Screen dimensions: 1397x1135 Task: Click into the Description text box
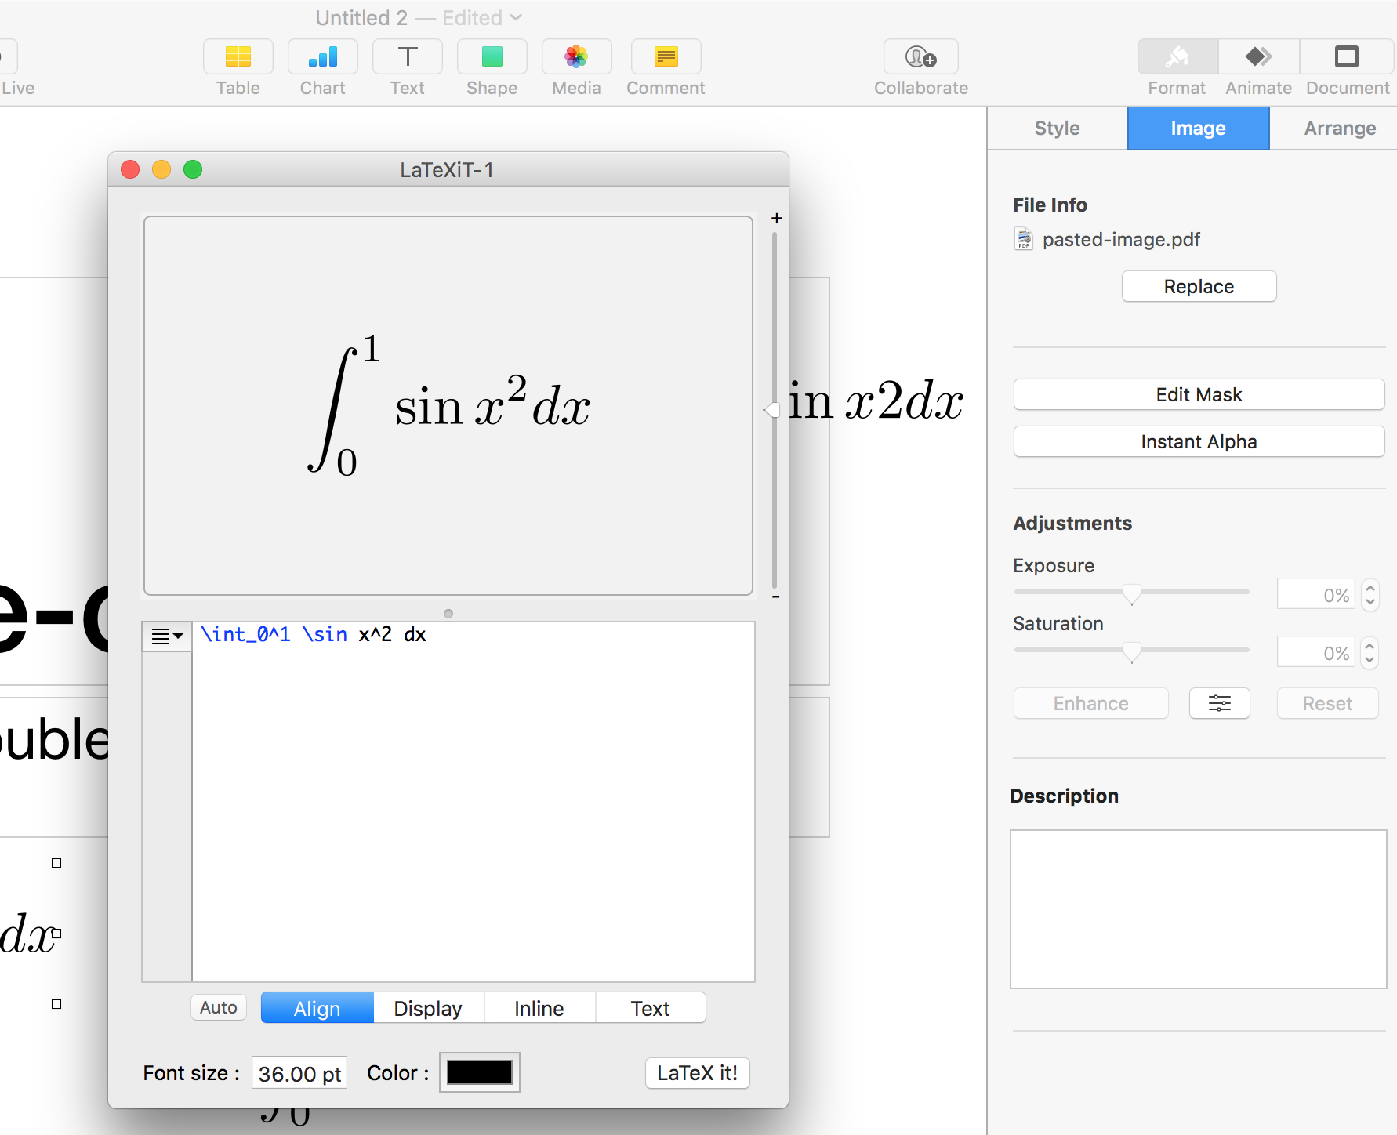pos(1199,909)
